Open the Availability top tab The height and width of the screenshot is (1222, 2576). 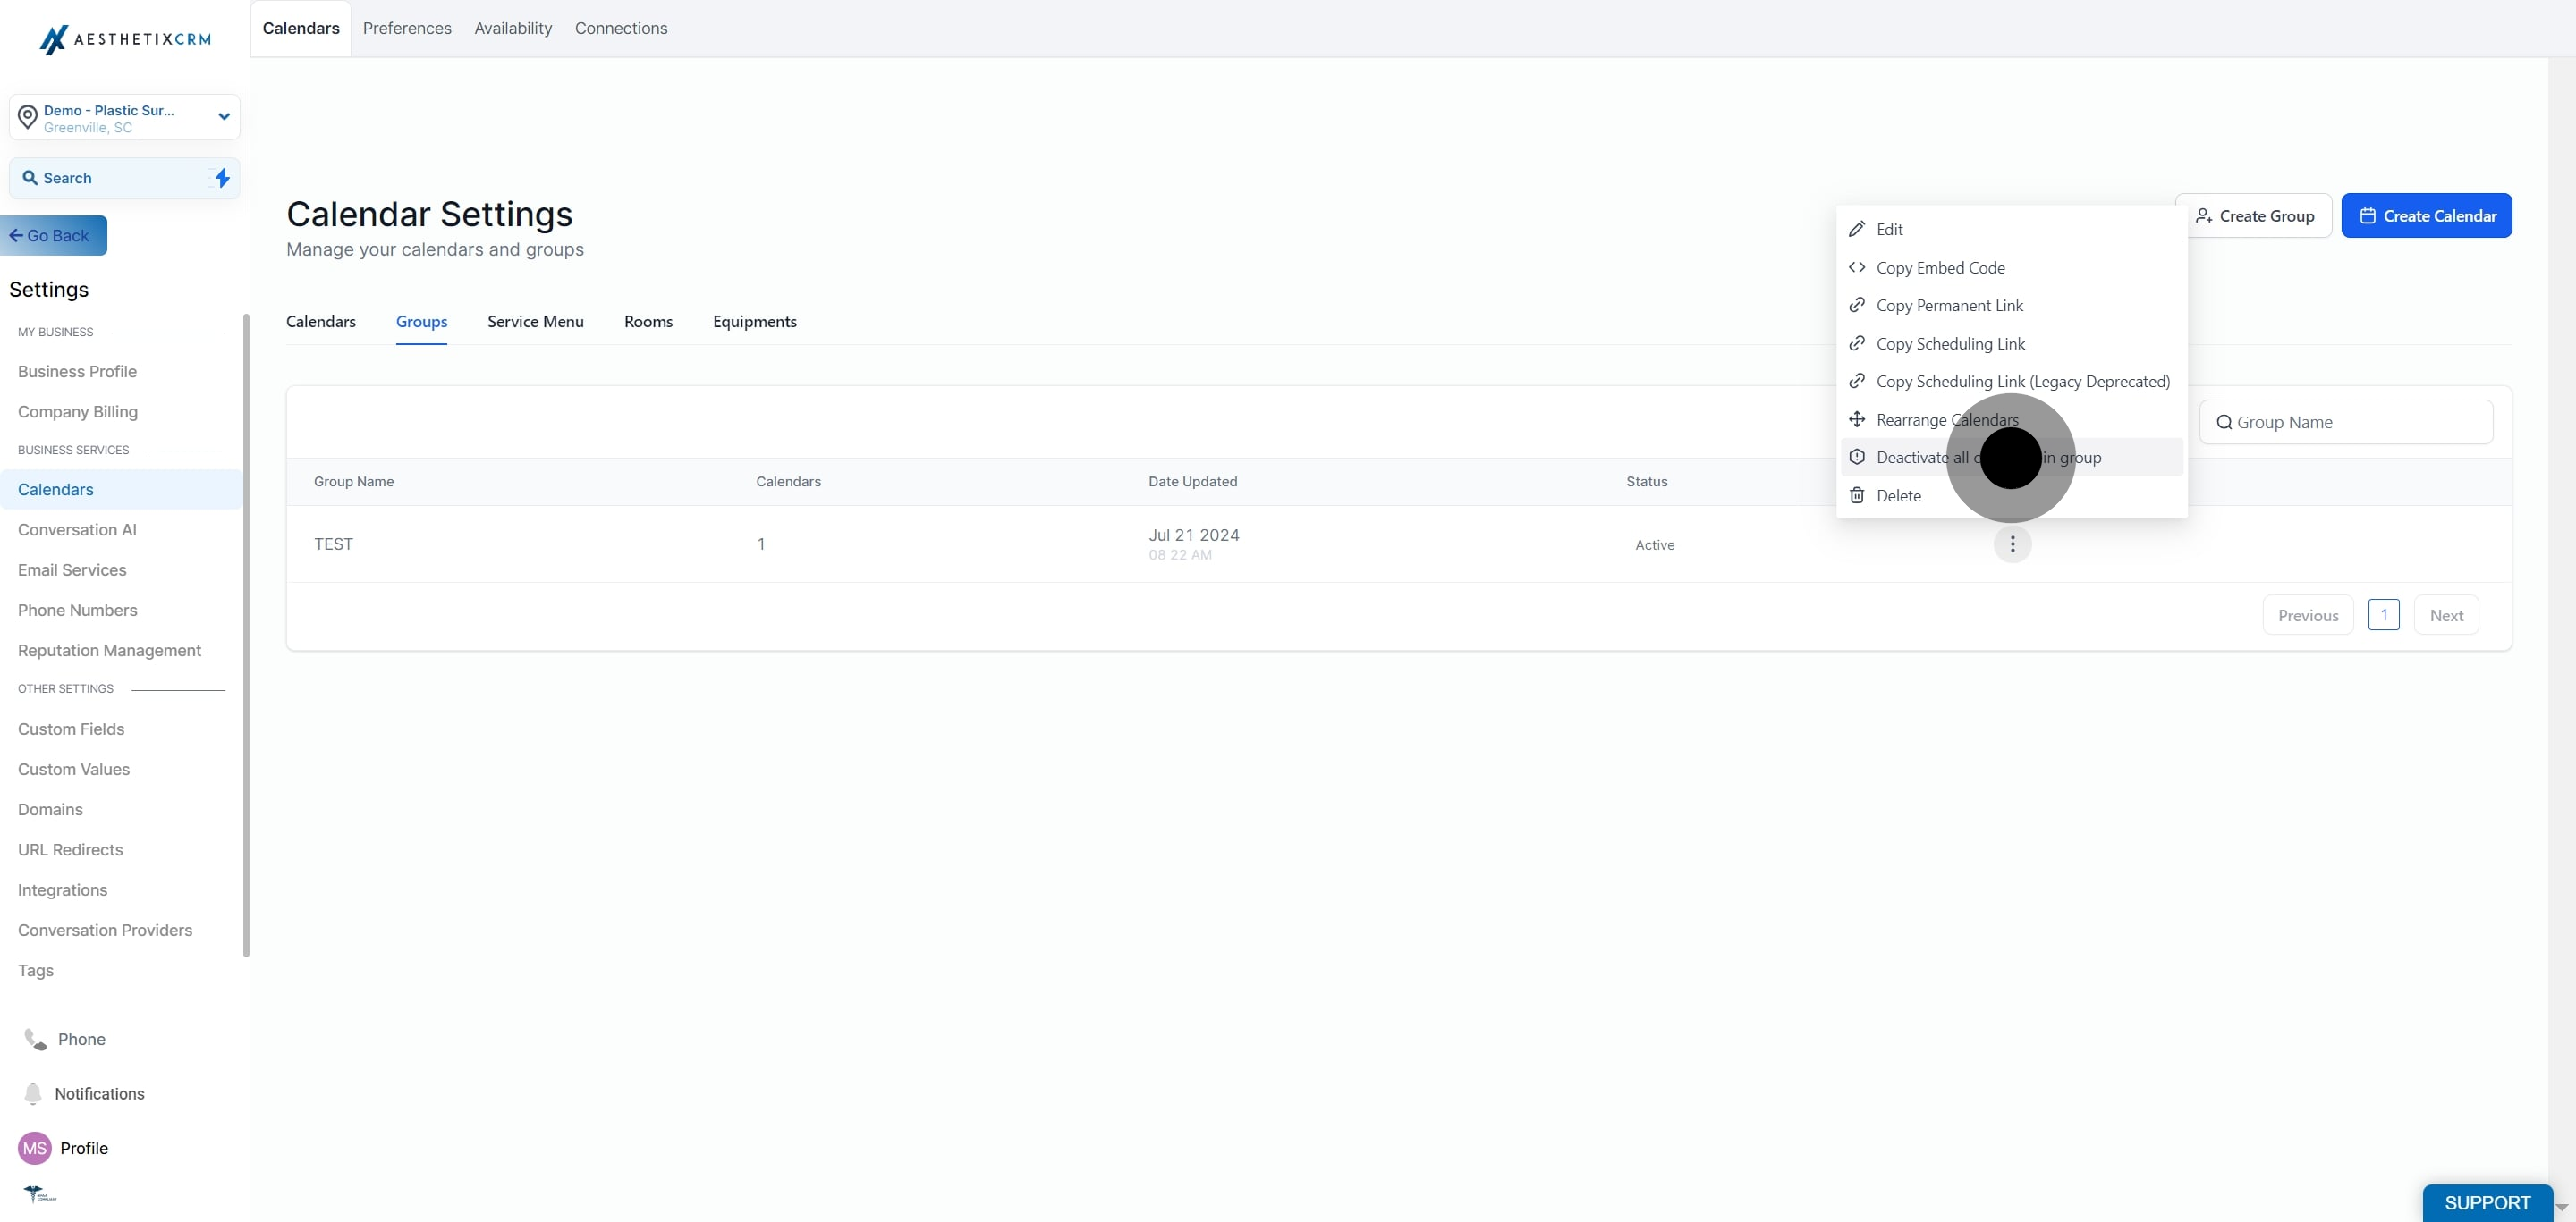pos(513,28)
